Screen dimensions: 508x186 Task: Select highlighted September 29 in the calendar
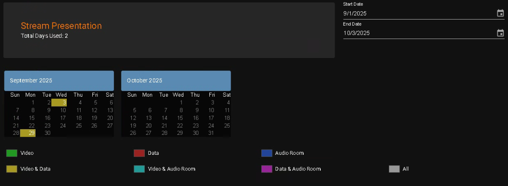point(28,133)
